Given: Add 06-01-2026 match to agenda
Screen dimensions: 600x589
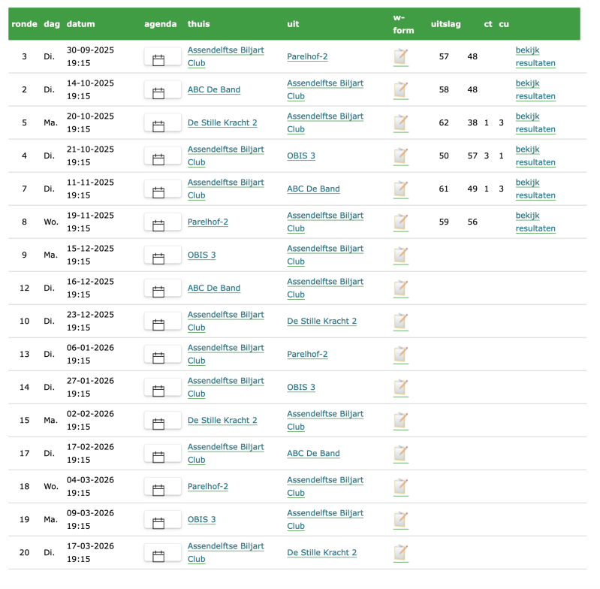Looking at the screenshot, I should [158, 358].
